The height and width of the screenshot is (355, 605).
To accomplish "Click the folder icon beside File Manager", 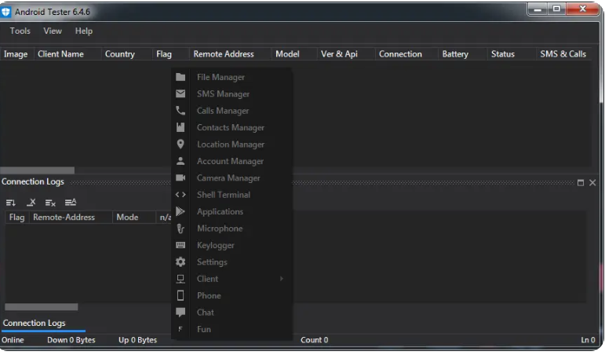I will pos(180,77).
